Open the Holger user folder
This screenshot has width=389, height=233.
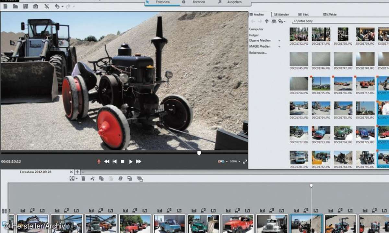pos(254,35)
